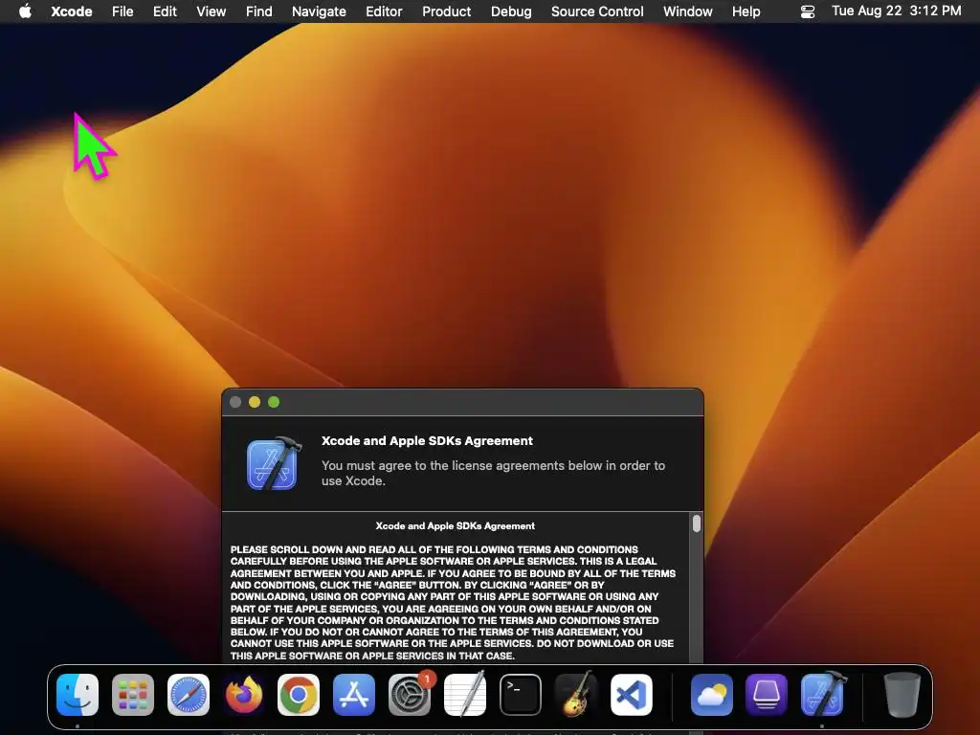Image resolution: width=980 pixels, height=735 pixels.
Task: Launch GarageBand from the Dock
Action: pyautogui.click(x=575, y=695)
